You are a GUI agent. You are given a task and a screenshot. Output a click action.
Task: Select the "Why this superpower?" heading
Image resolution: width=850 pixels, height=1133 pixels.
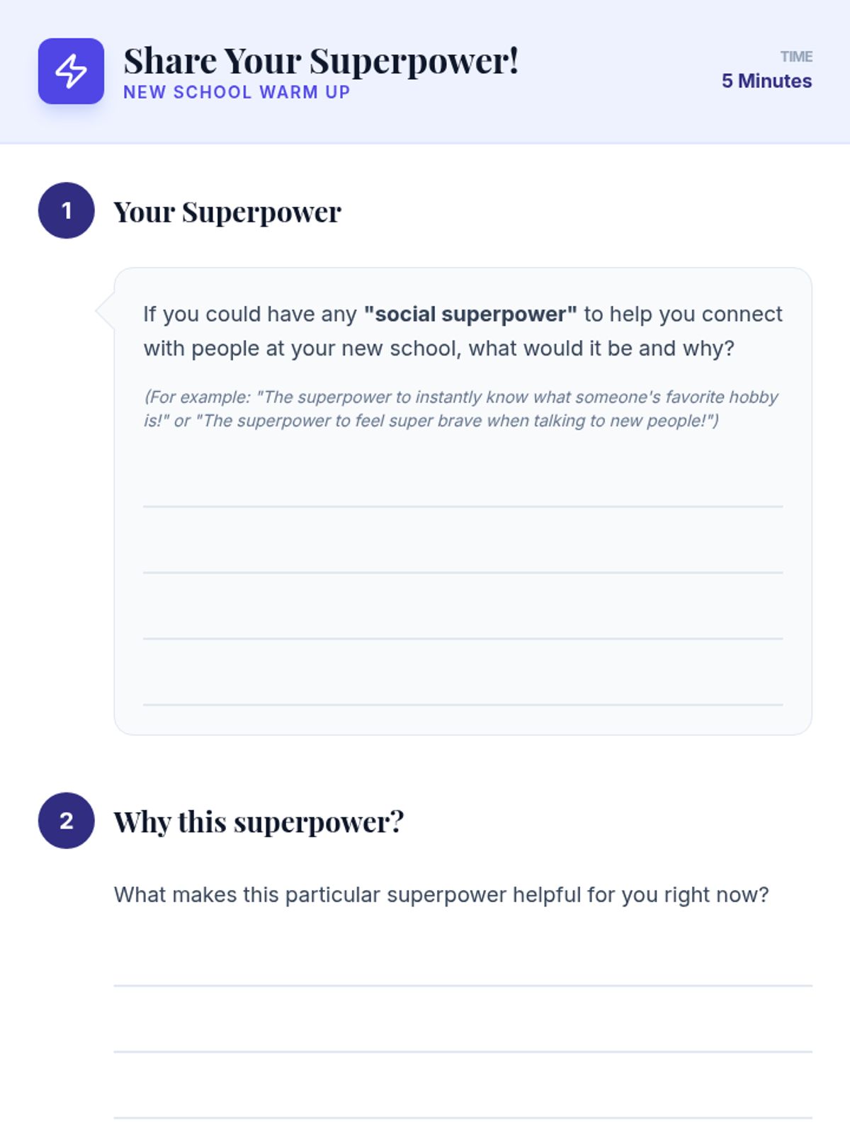click(259, 822)
